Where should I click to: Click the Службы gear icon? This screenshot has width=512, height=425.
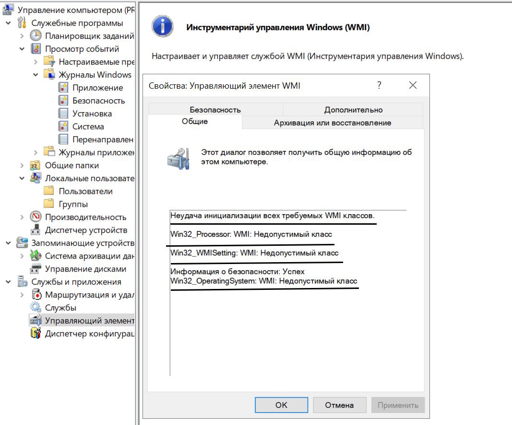[36, 308]
